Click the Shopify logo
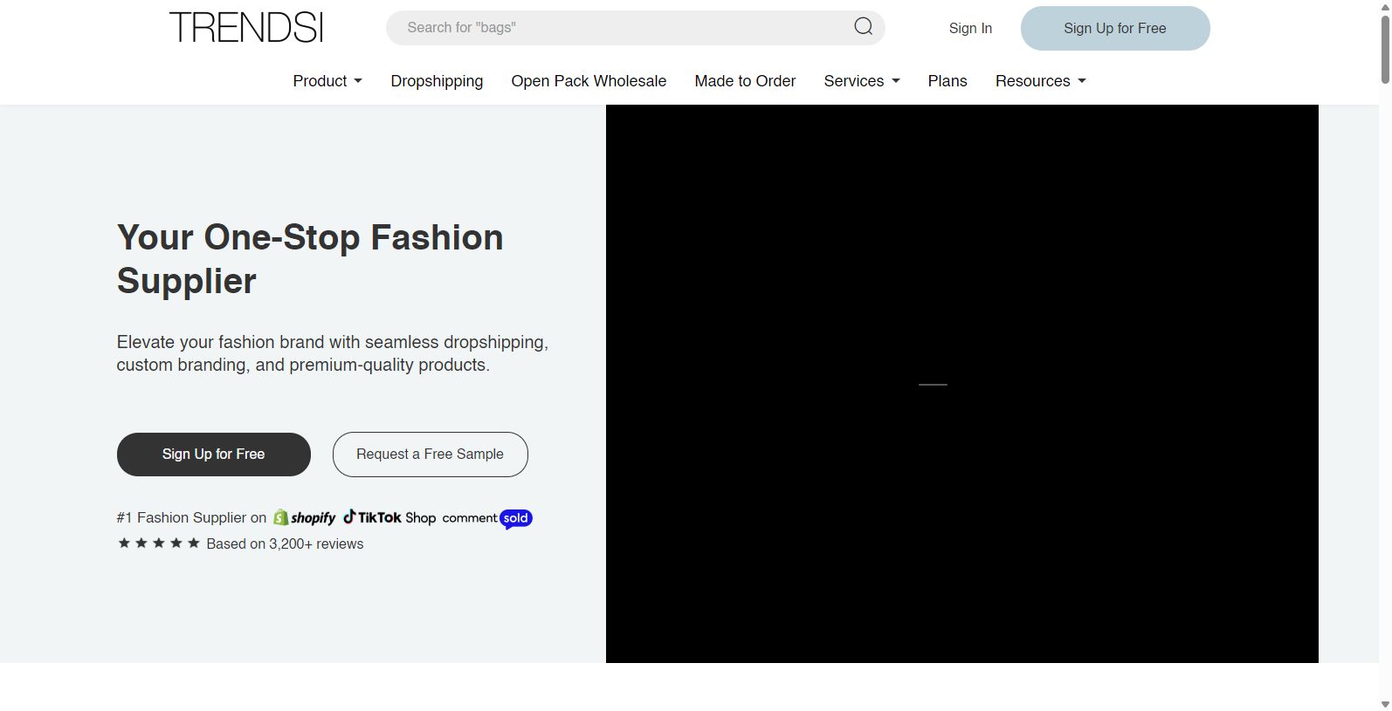 point(304,517)
